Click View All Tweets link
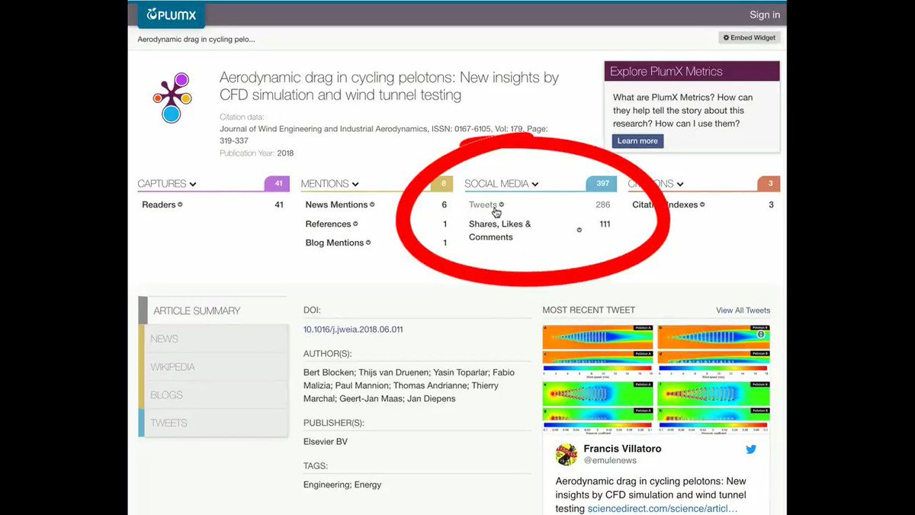Screen dimensions: 915x515 click(x=743, y=311)
